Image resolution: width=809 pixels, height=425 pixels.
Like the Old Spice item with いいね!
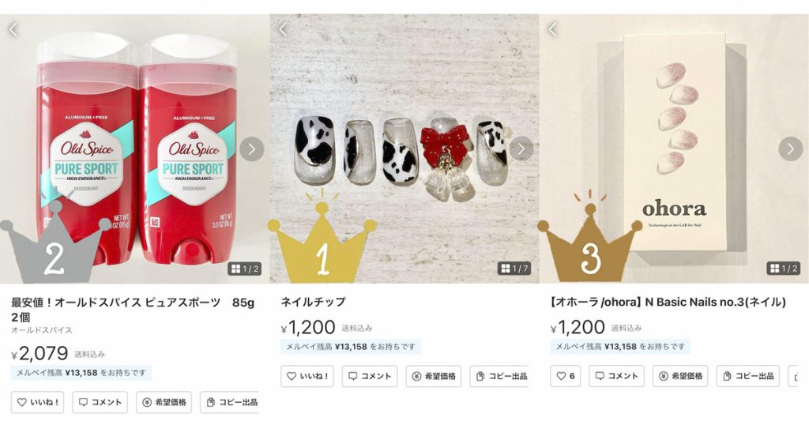click(38, 402)
